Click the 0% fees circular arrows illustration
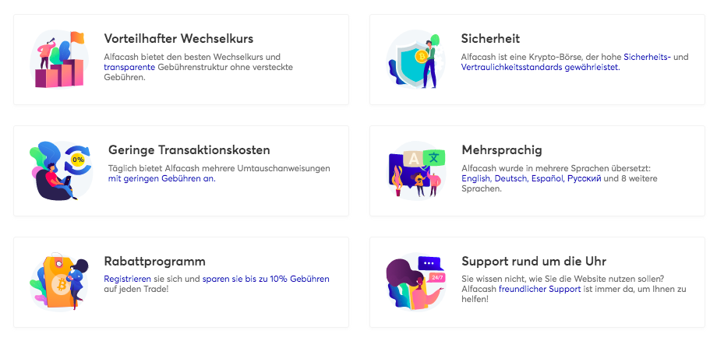 (x=62, y=170)
